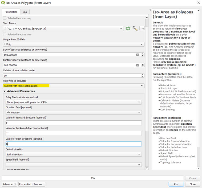Switch to the Log tab
This screenshot has height=188, width=202.
[25, 12]
